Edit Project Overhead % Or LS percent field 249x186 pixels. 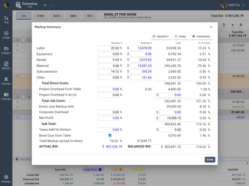108,95
